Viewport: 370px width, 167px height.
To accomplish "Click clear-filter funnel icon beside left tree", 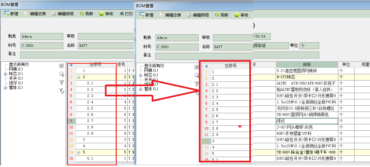I will 62,91.
